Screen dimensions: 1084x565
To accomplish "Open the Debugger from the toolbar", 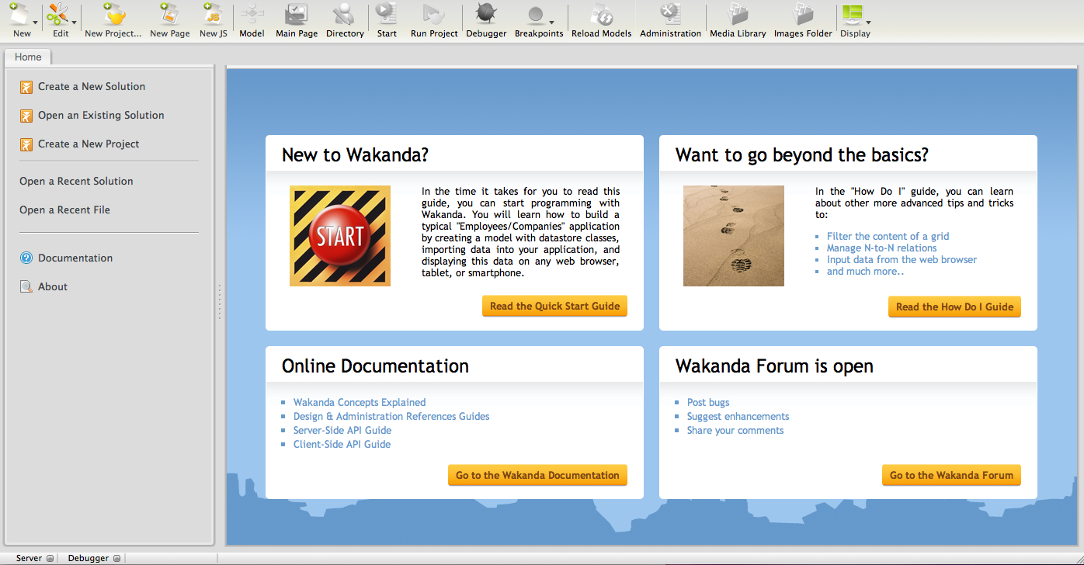I will coord(486,15).
